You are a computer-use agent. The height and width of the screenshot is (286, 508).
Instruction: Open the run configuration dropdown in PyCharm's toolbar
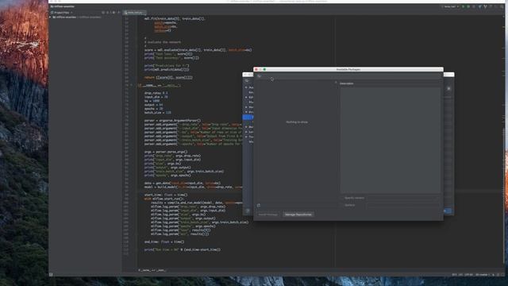pyautogui.click(x=450, y=6)
